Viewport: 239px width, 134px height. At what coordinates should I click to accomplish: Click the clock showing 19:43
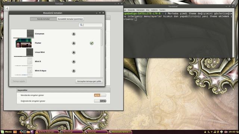pos(232,132)
